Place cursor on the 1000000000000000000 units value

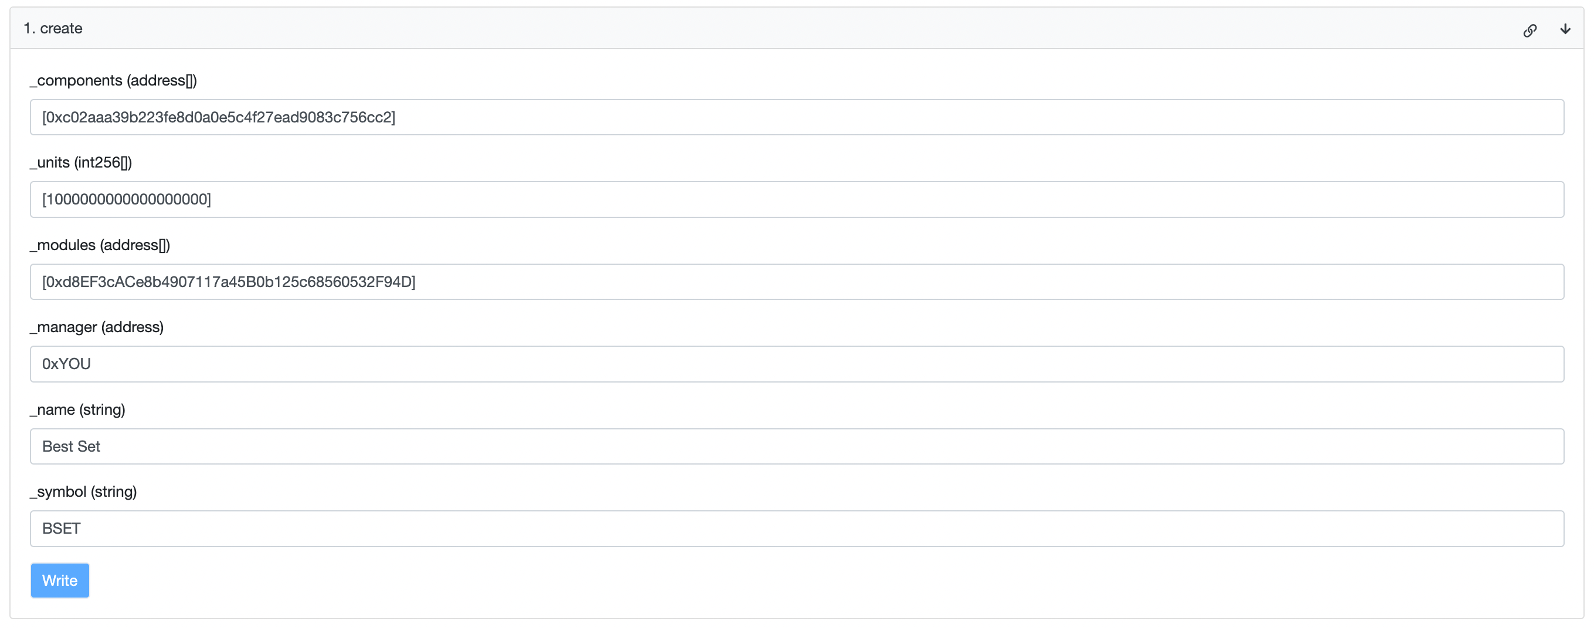tap(126, 200)
